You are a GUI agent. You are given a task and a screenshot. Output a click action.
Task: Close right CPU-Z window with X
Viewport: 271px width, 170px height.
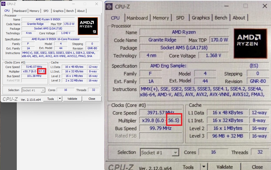pyautogui.click(x=265, y=6)
